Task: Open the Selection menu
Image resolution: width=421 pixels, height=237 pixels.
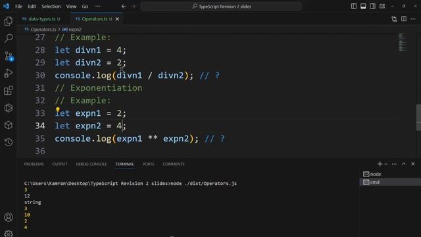Action: [51, 6]
